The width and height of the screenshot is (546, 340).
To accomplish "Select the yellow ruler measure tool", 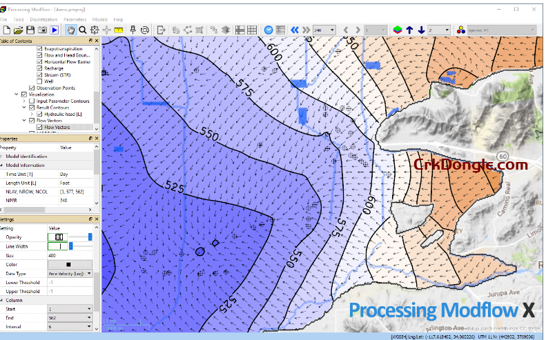I will [x=119, y=30].
